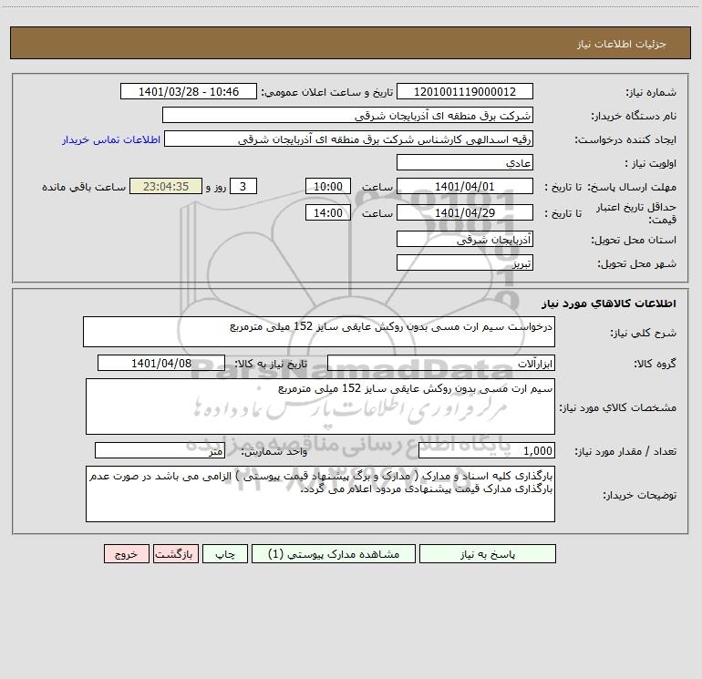Screen dimensions: 702x679
Task: Click the شماره نیاز label
Action: [x=651, y=93]
